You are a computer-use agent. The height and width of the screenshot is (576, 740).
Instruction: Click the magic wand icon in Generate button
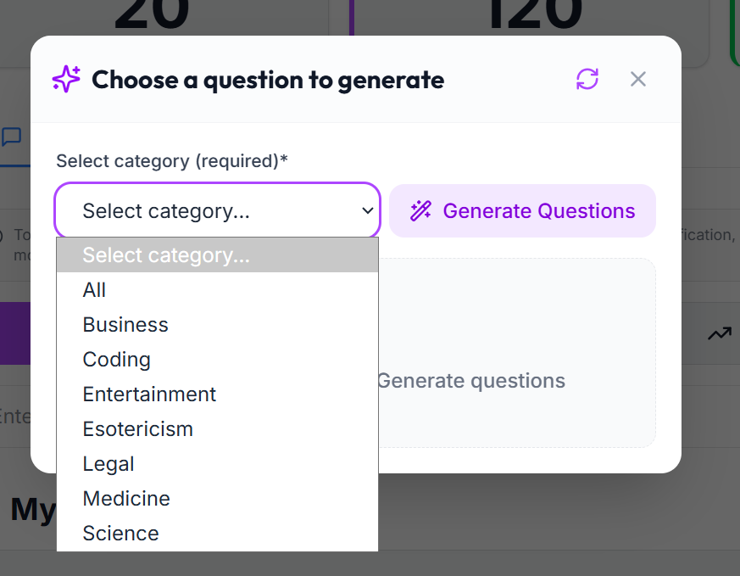(x=420, y=210)
